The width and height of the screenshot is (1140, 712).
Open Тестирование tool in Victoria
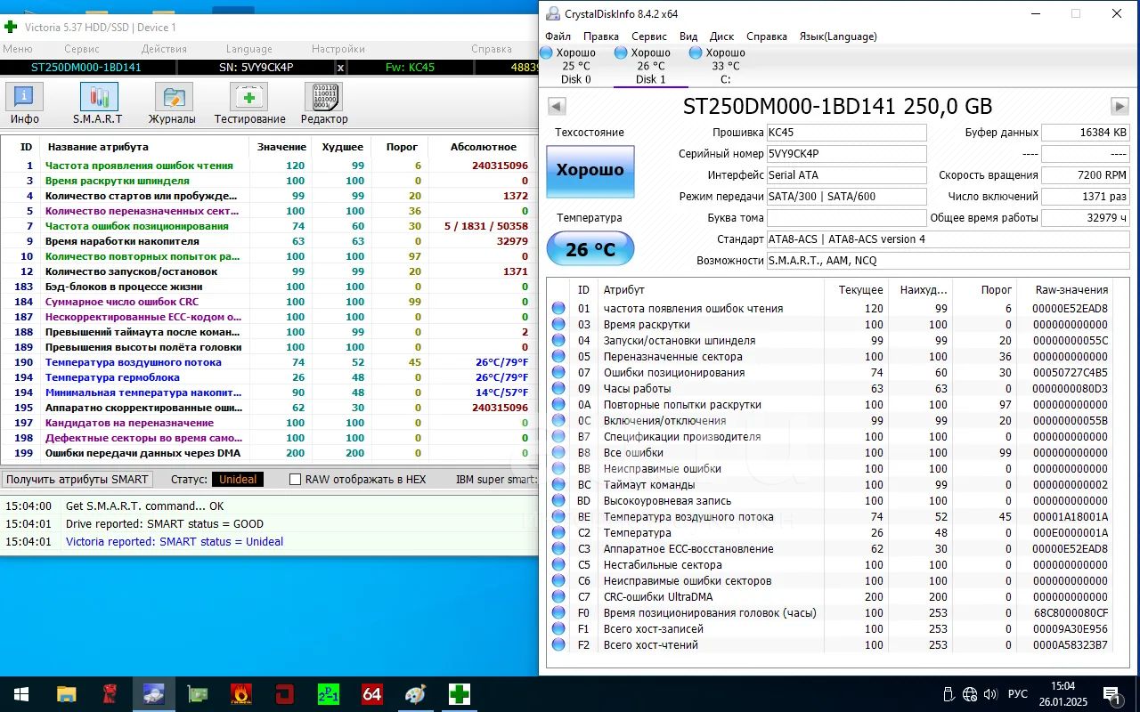pos(249,103)
